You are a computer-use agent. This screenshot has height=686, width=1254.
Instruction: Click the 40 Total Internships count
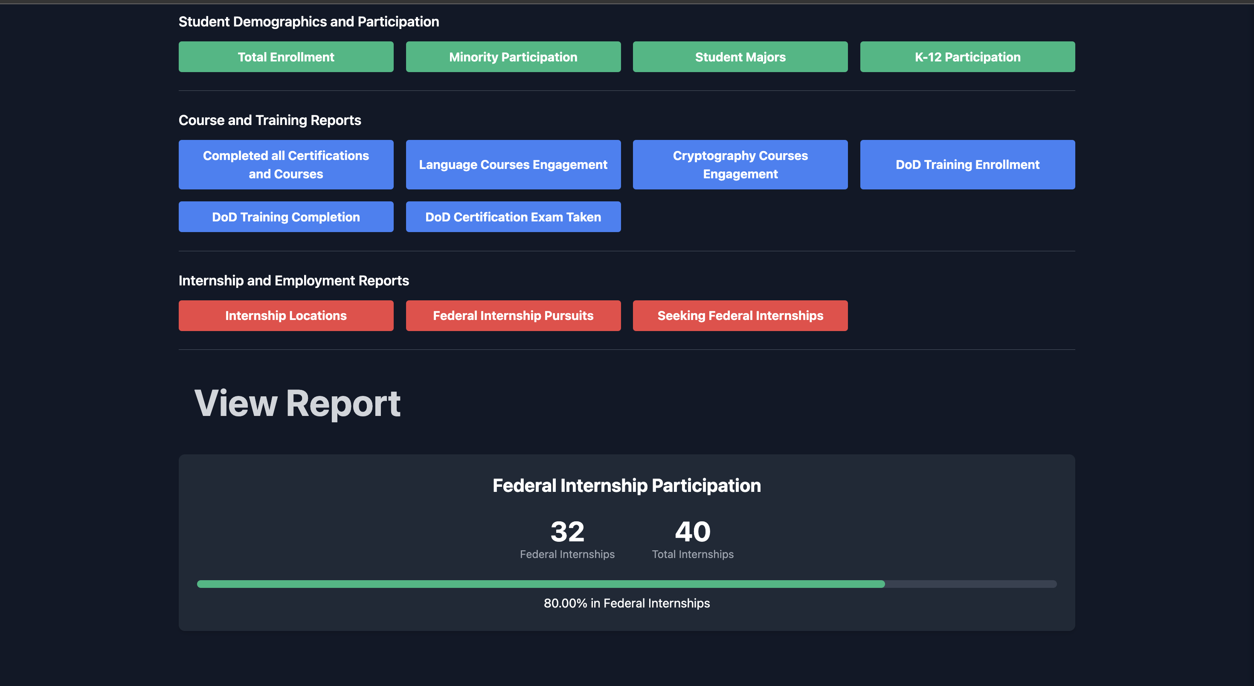coord(692,532)
